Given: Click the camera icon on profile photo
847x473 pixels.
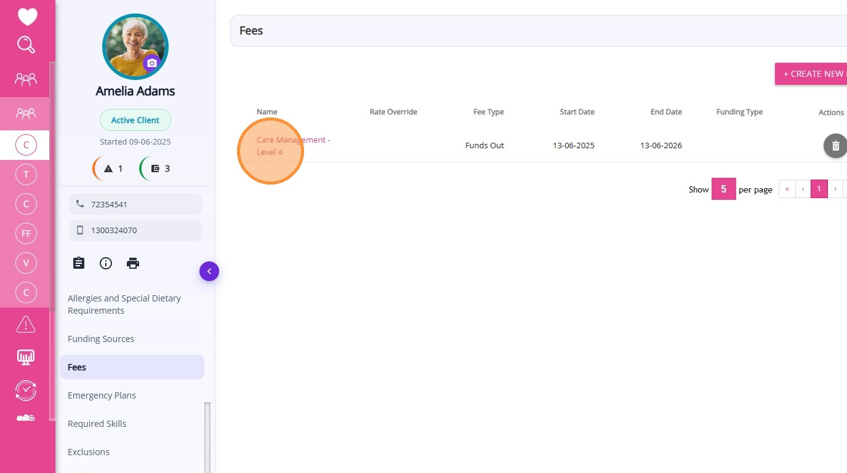Looking at the screenshot, I should click(x=152, y=63).
